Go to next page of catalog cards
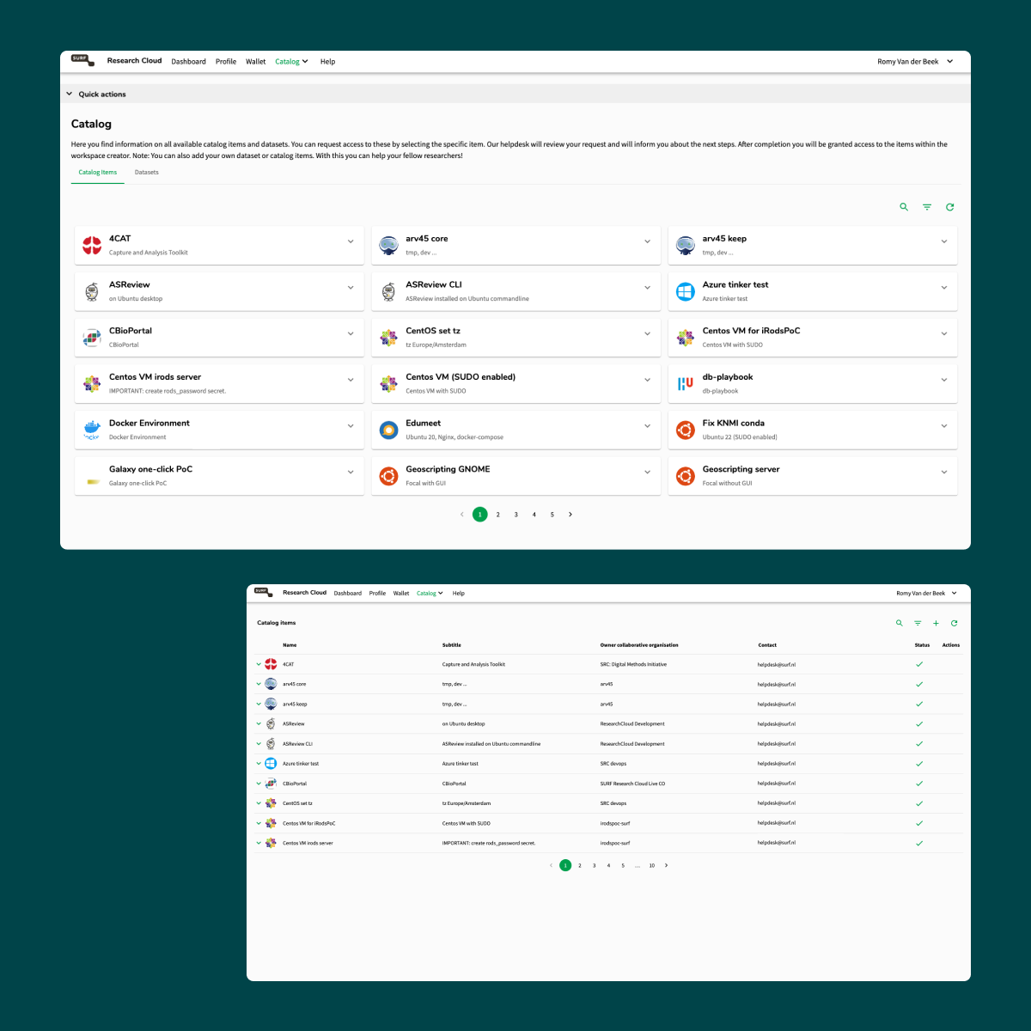The height and width of the screenshot is (1031, 1031). 570,515
